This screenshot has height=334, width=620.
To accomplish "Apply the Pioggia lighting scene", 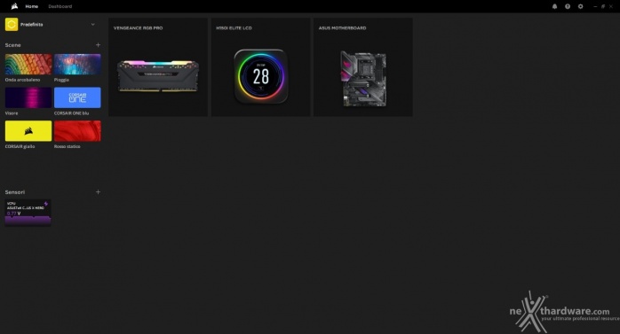I will [77, 65].
